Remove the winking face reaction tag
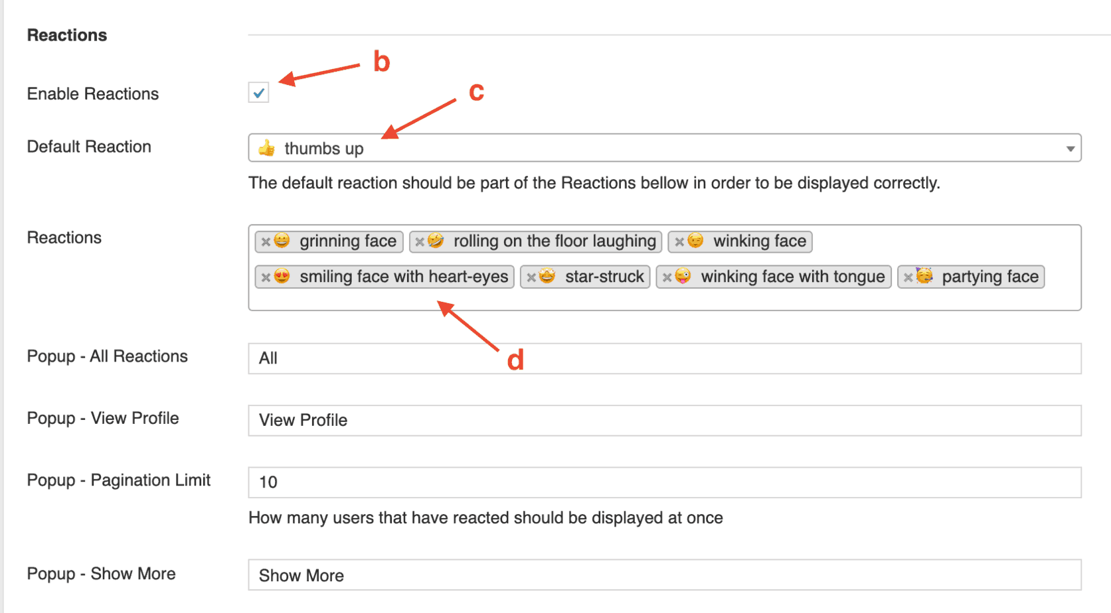Viewport: 1111px width, 613px height. 679,241
